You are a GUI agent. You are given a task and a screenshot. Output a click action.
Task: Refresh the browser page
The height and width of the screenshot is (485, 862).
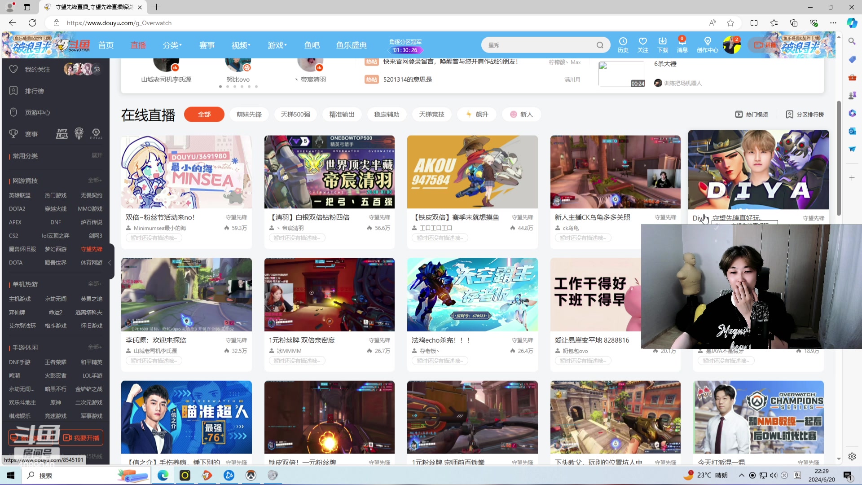(32, 23)
